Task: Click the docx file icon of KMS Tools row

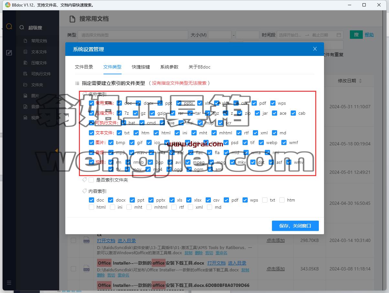Action: click(87, 240)
